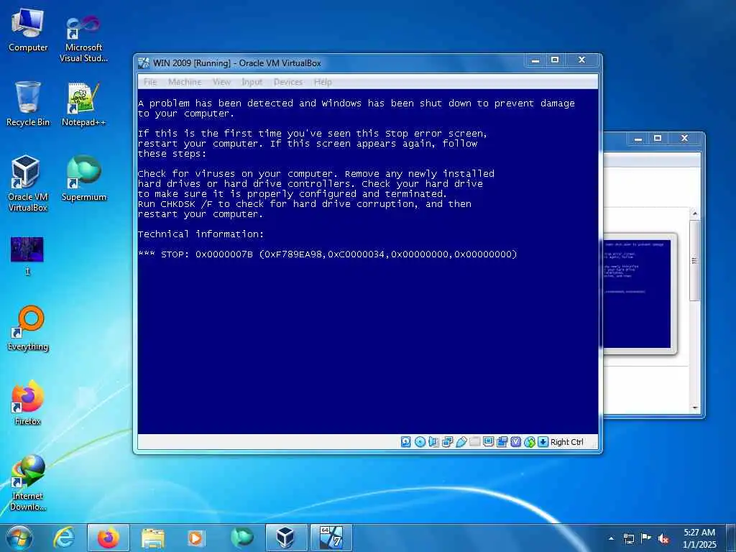Click the recording icon in VirtualBox status bar
Screen dimensions: 736x552
pyautogui.click(x=502, y=442)
